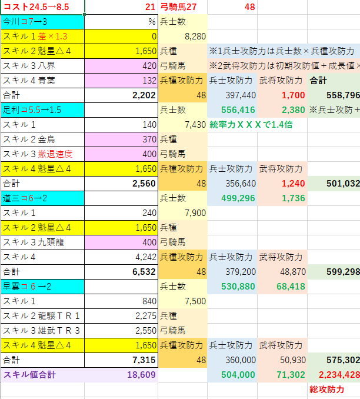Select the bold sum cell 6,532
Screen dimensions: 360x399
121,272
